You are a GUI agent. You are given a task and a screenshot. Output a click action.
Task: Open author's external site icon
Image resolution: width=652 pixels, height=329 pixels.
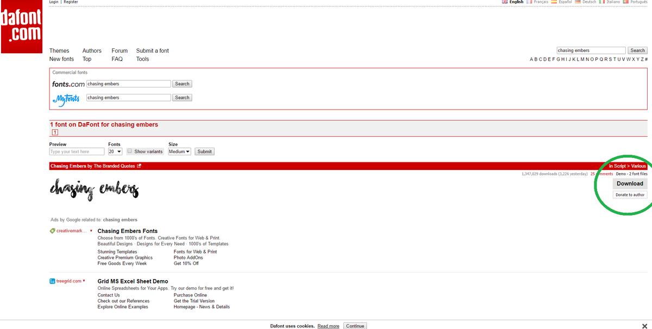139,166
